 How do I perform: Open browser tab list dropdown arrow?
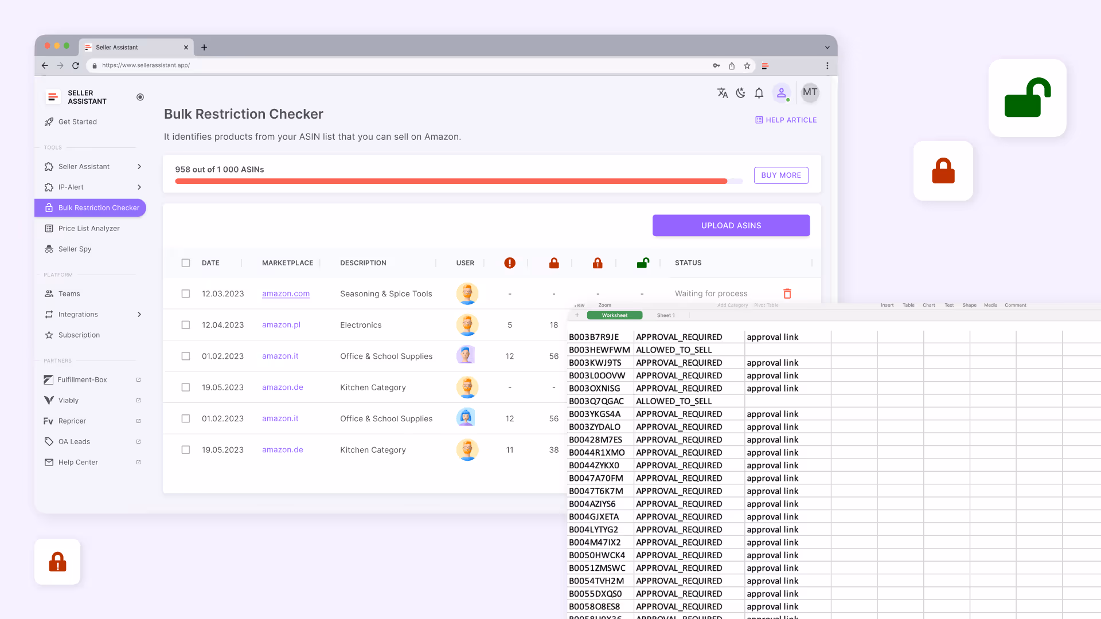[827, 48]
